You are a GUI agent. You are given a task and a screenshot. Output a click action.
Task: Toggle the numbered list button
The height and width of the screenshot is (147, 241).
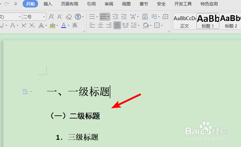coord(103,17)
